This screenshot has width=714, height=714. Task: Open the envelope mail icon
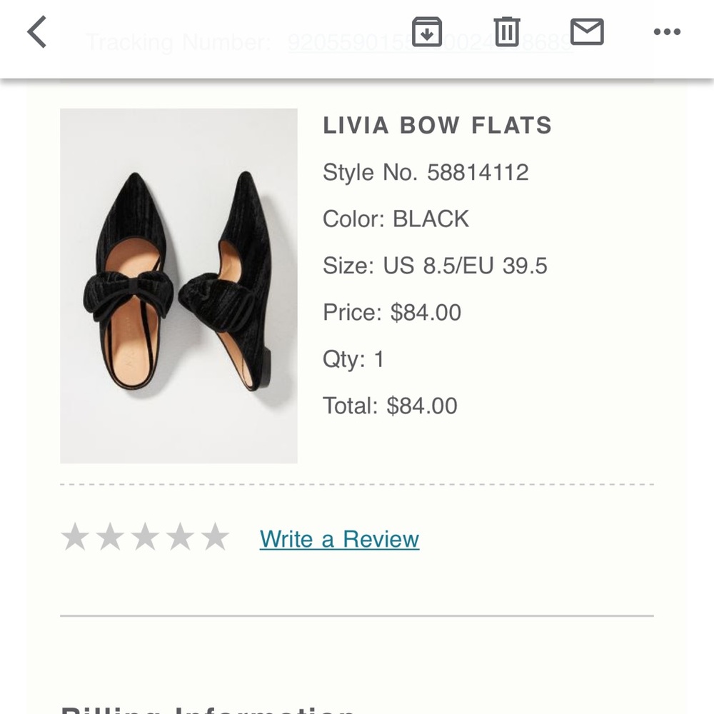coord(587,32)
